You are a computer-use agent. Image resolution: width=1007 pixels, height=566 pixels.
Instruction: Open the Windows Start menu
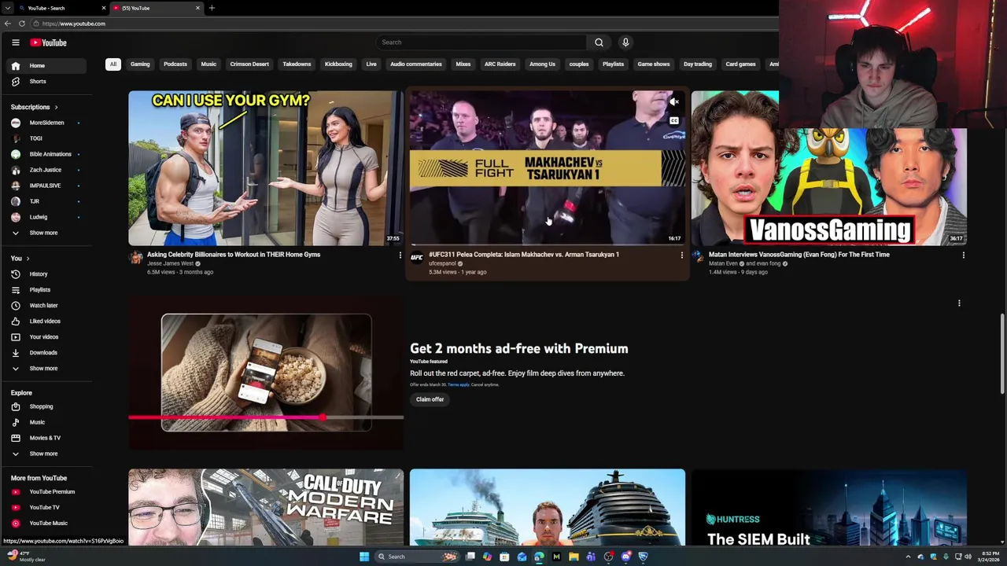point(363,557)
